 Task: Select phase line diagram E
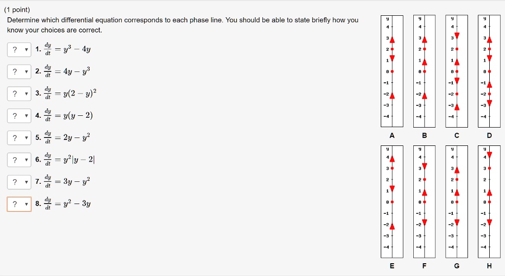click(x=392, y=202)
